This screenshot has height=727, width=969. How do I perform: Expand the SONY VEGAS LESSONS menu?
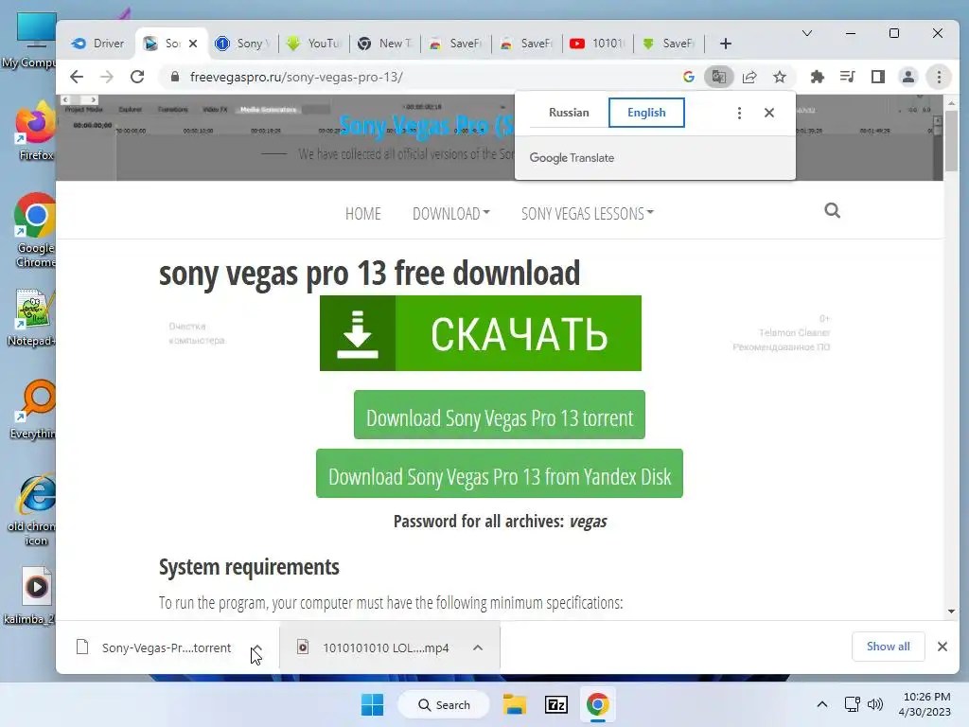click(587, 213)
